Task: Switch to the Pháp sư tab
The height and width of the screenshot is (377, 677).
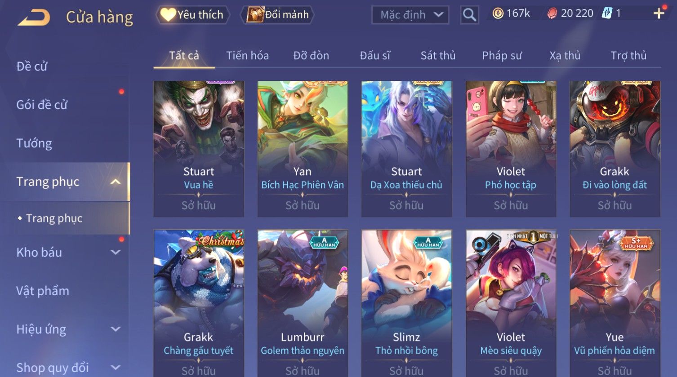Action: 502,55
